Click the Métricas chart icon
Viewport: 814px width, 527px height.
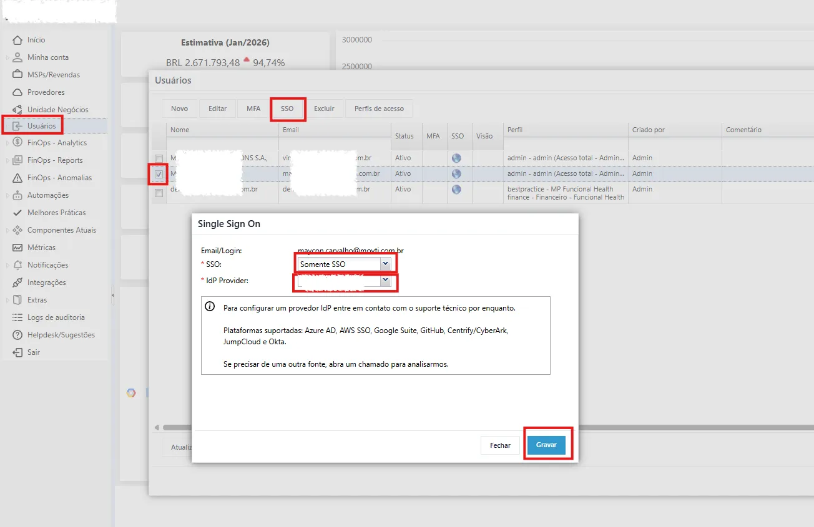tap(17, 248)
